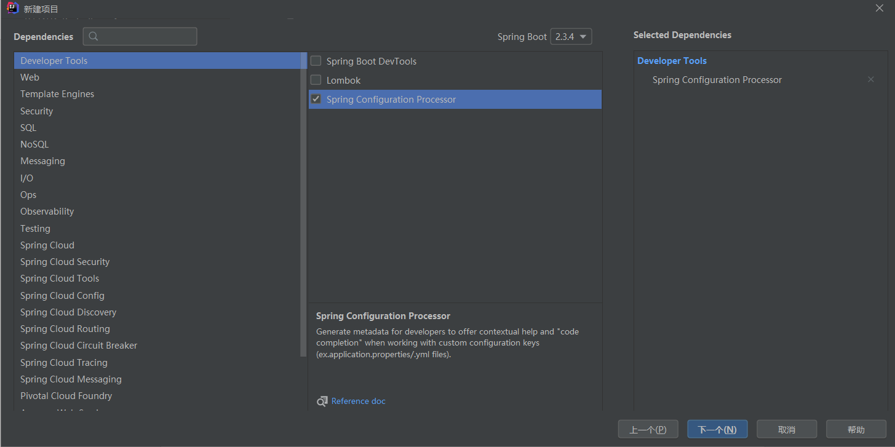Click the search magnifier icon in Dependencies field
Viewport: 895px width, 447px height.
point(93,36)
